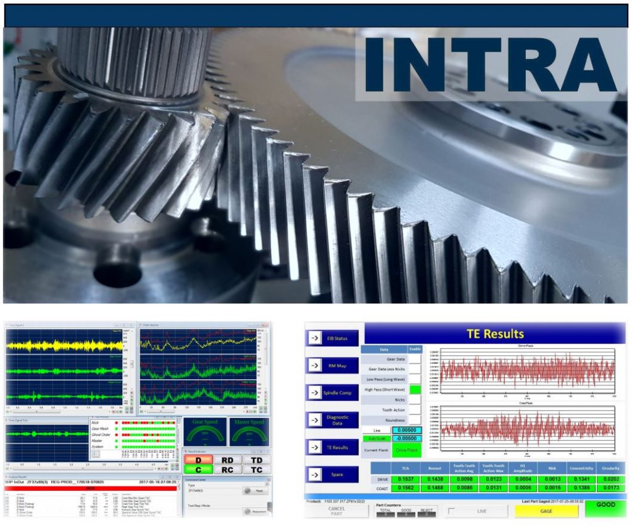Click the COAST Circularity value 0.0173

pyautogui.click(x=611, y=488)
